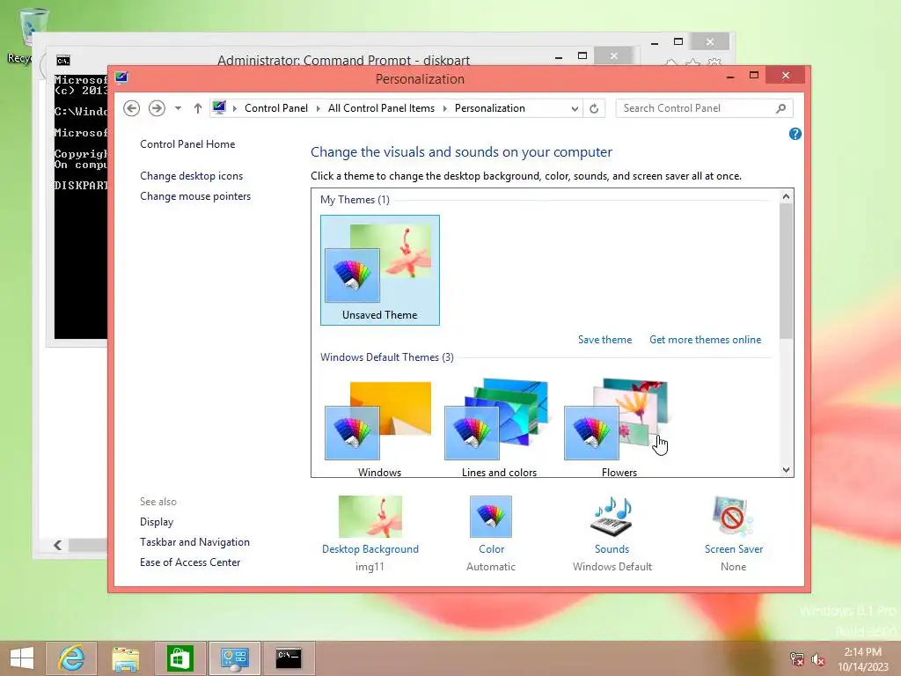Click Get more themes online

[705, 340]
